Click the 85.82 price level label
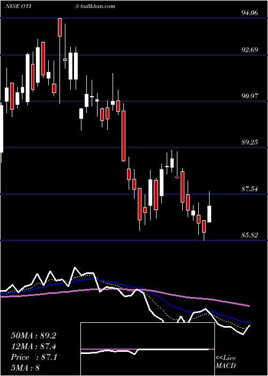This screenshot has width=268, height=376. [x=250, y=235]
